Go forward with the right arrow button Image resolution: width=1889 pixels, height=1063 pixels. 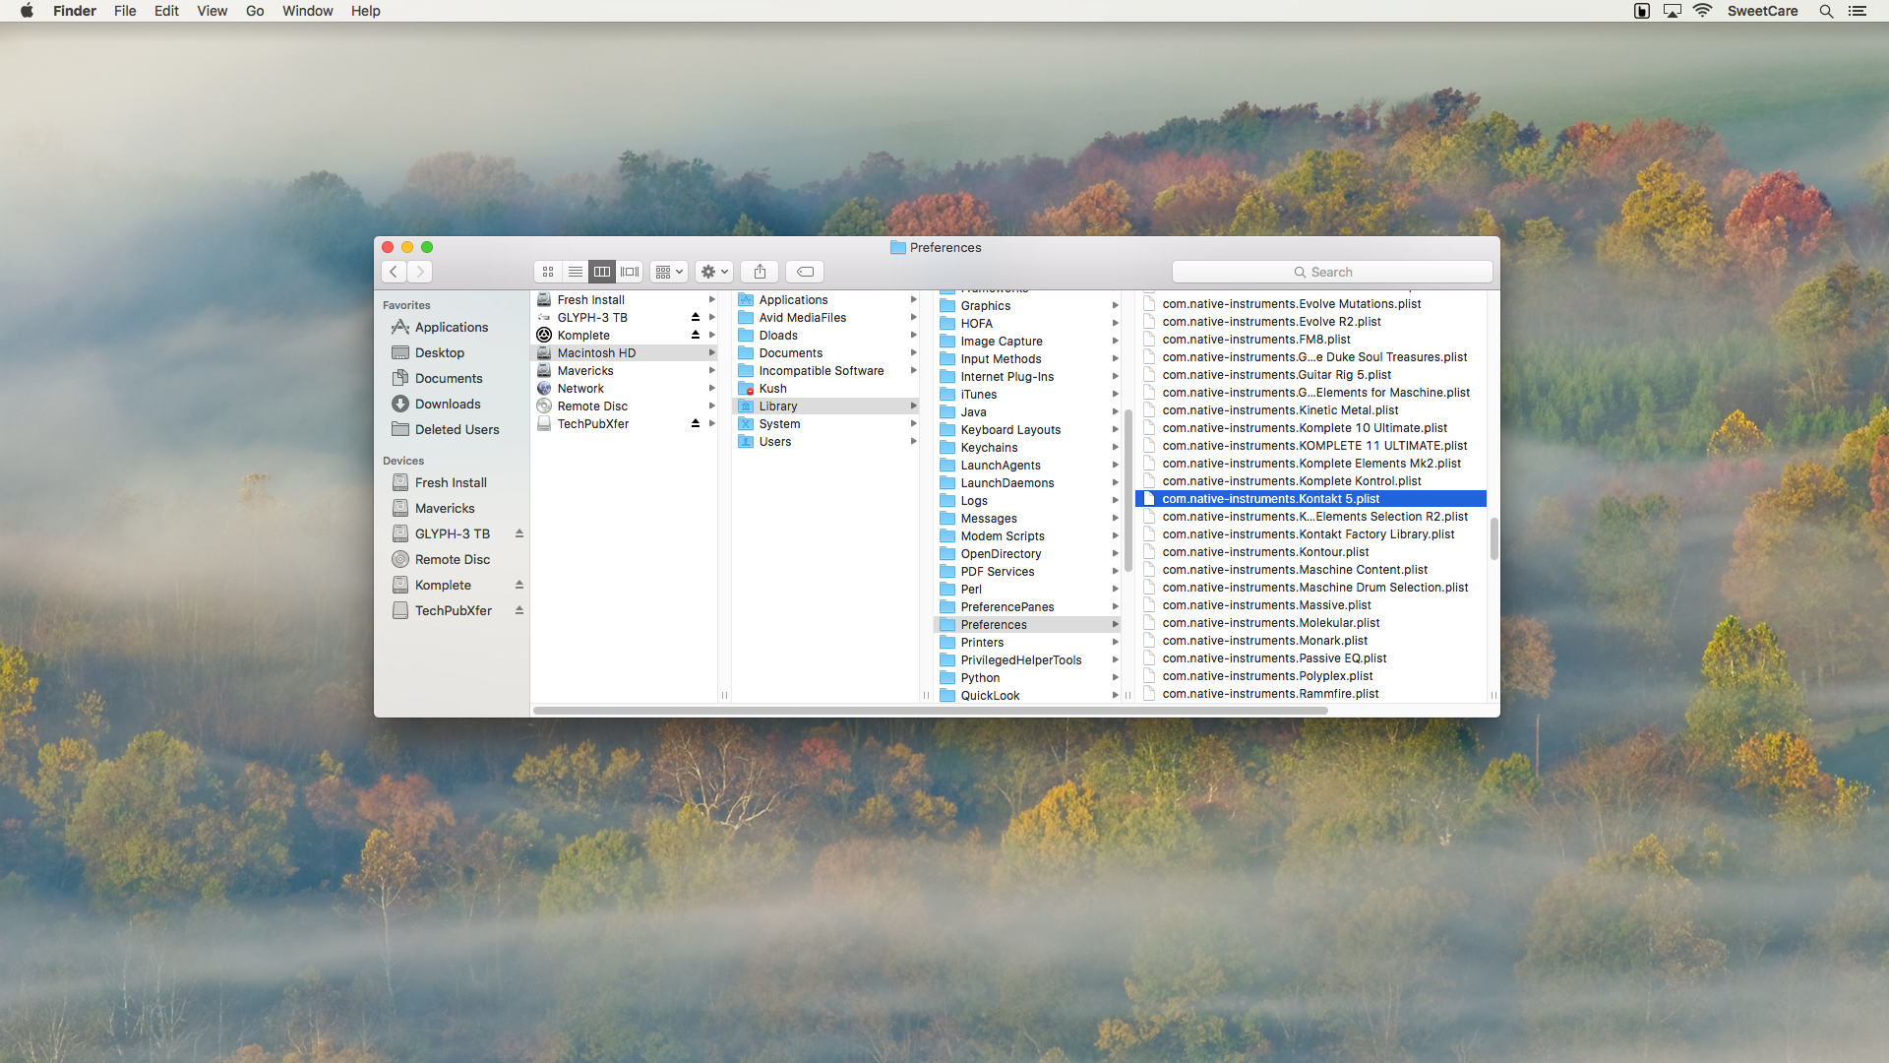[420, 272]
